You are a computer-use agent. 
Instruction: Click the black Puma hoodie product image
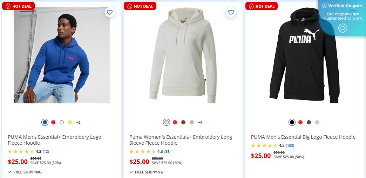coord(304,56)
